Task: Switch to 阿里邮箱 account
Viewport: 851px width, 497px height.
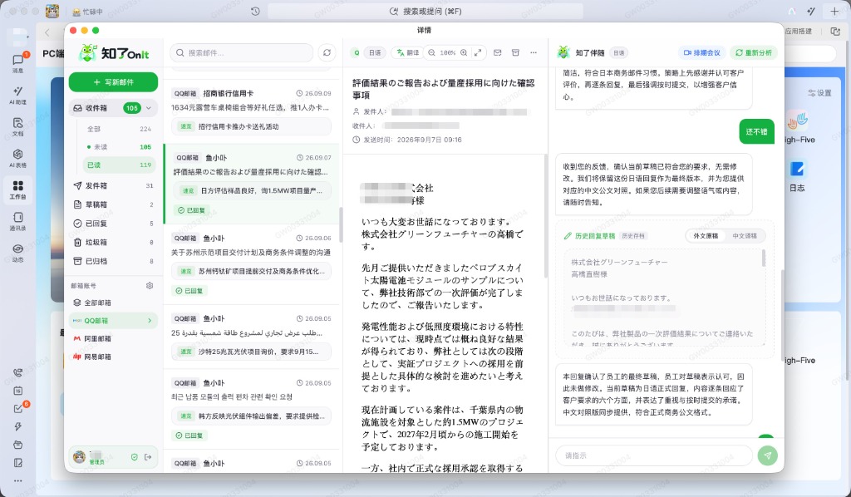Action: point(113,338)
